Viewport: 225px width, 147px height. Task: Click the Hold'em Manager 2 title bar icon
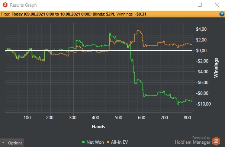[5, 5]
